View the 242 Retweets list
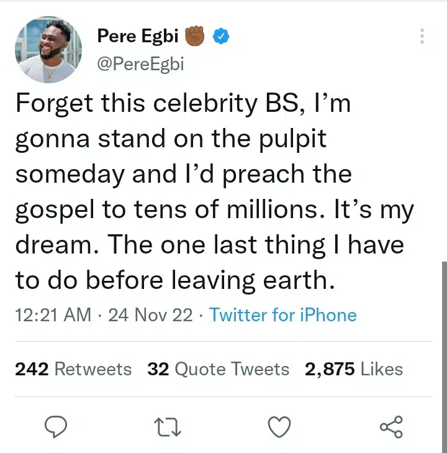The height and width of the screenshot is (453, 447). (x=73, y=369)
